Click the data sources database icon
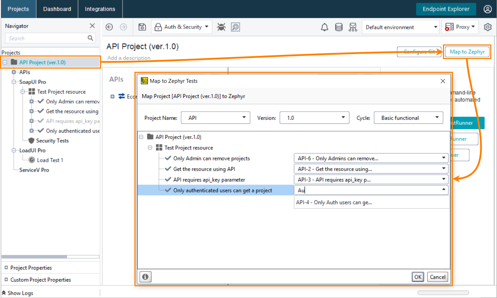497x298 pixels. tap(338, 27)
